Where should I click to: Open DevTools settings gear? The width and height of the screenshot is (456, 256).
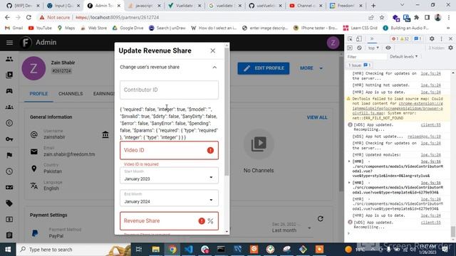pyautogui.click(x=432, y=38)
